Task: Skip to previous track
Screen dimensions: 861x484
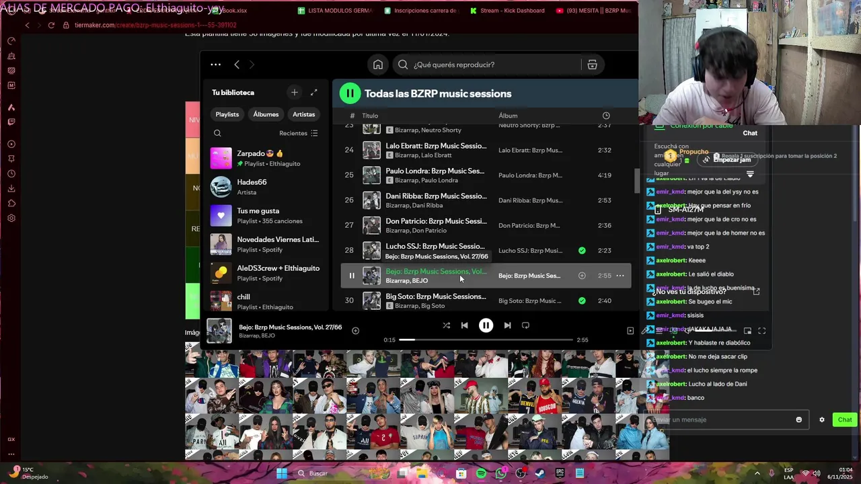Action: 464,325
